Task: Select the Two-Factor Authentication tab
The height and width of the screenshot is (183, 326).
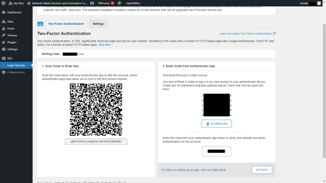Action: pos(66,24)
